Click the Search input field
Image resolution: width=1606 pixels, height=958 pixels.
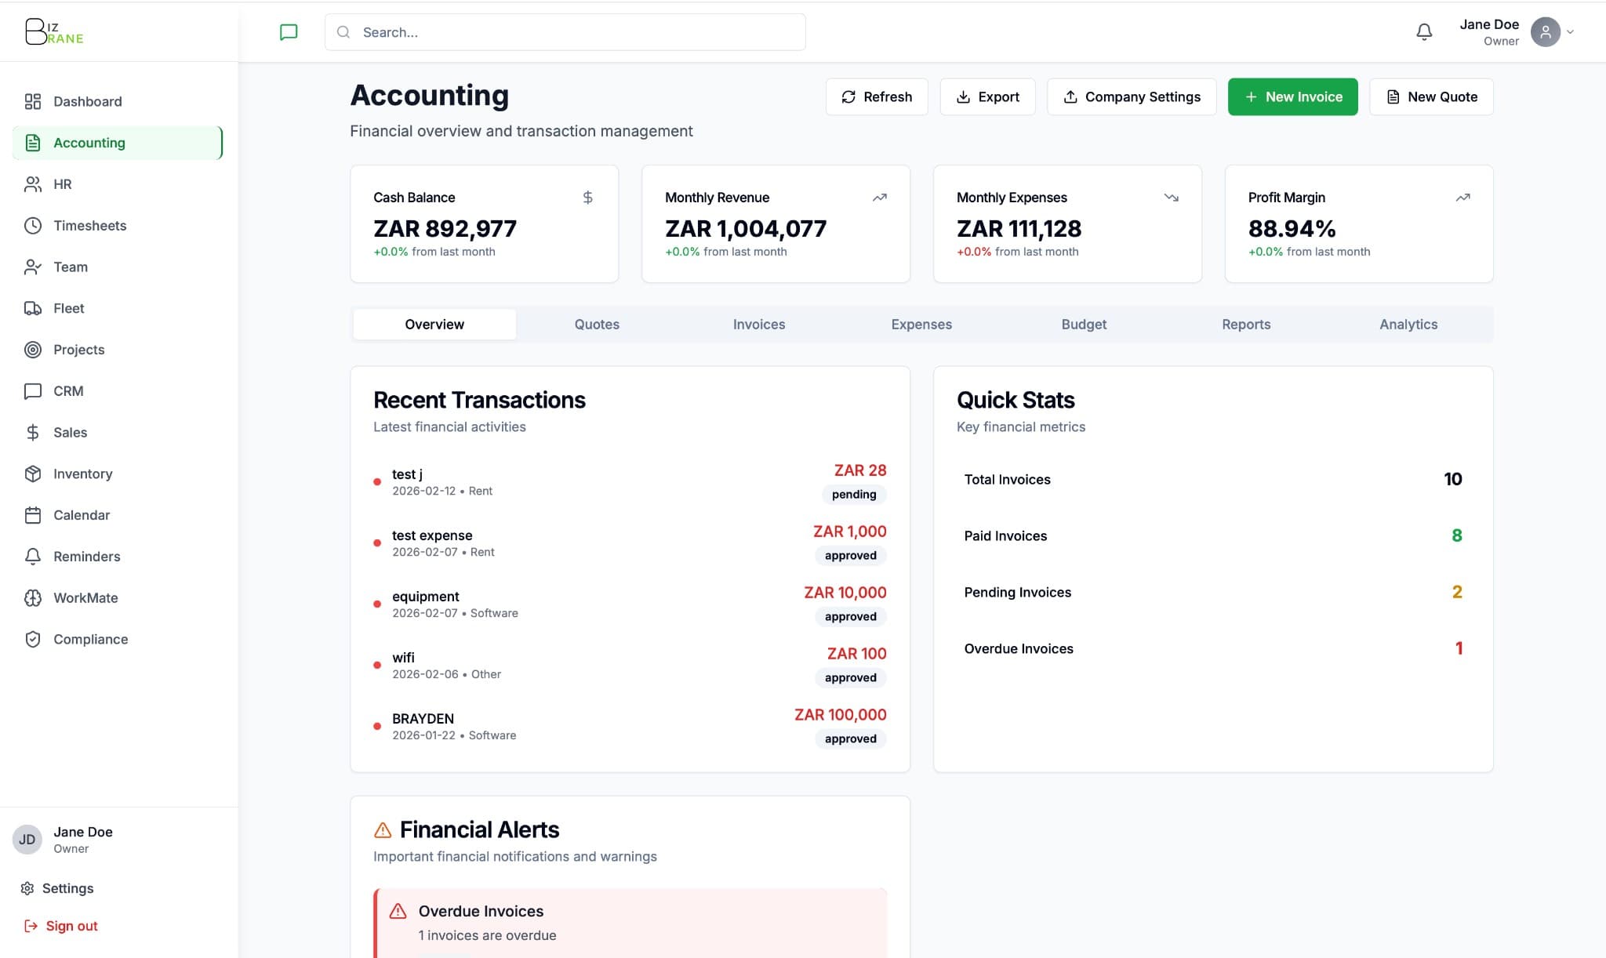pyautogui.click(x=565, y=31)
